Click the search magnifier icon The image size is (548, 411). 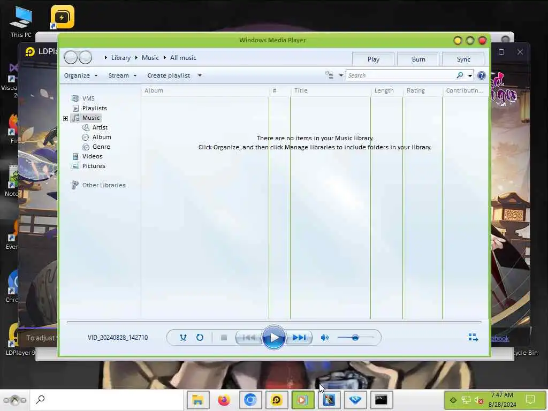tap(460, 75)
